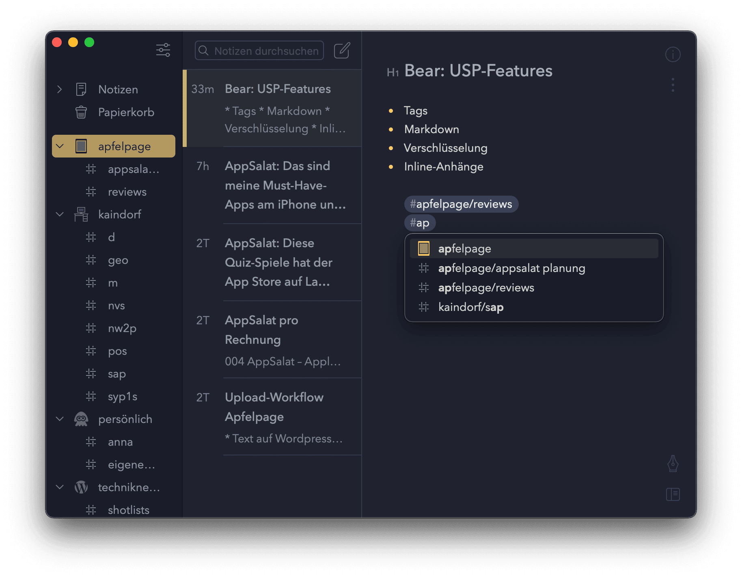Click in the Notizen durchsuchen search field

(259, 50)
